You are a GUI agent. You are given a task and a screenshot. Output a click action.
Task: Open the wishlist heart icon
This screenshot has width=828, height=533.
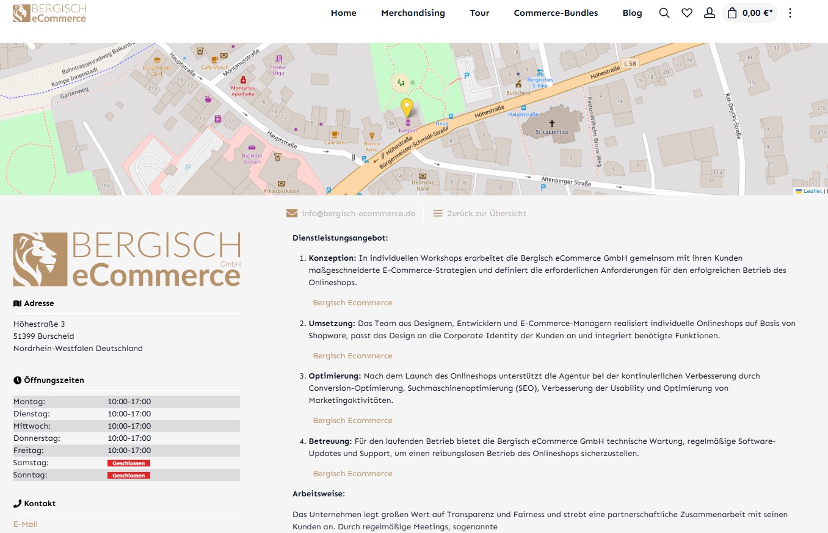point(687,13)
